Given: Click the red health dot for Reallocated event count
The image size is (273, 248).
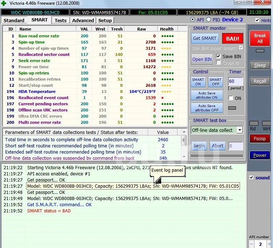Looking at the screenshot, I should (x=162, y=98).
